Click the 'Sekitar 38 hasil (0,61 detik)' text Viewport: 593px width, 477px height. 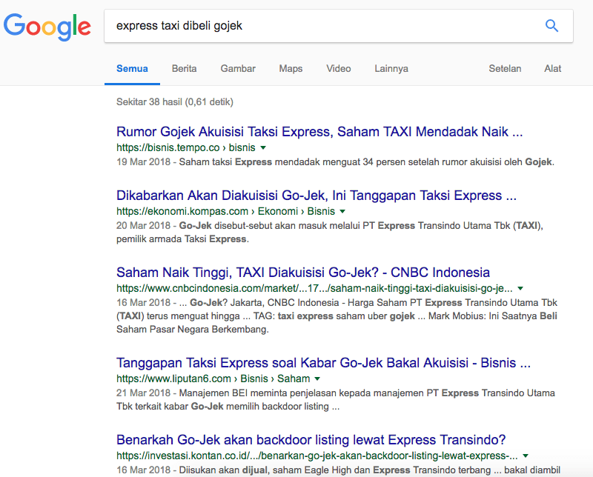pos(175,101)
